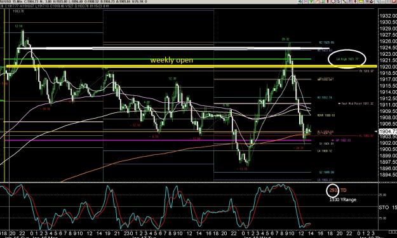Click the 1894.50 price axis label
Screen dimensions: 397x238
point(387,175)
